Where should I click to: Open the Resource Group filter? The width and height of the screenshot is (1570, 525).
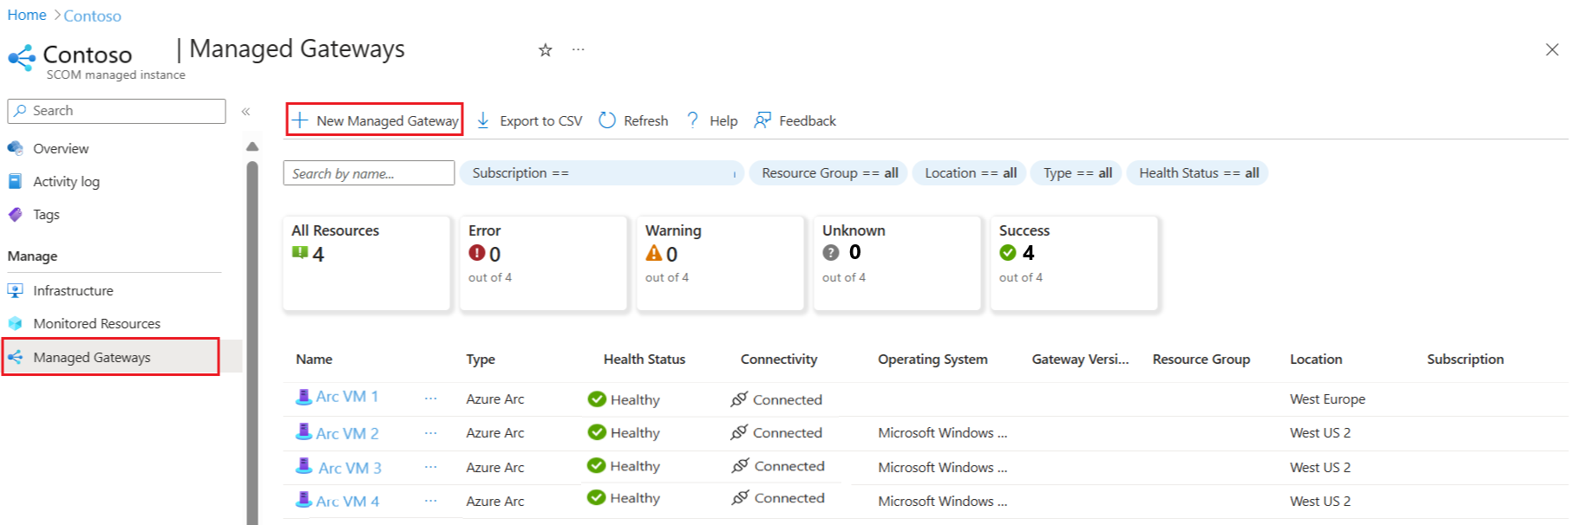coord(829,173)
